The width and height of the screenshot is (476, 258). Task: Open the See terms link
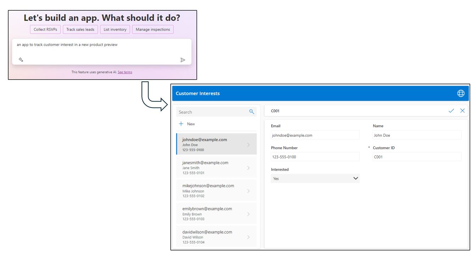(x=125, y=72)
